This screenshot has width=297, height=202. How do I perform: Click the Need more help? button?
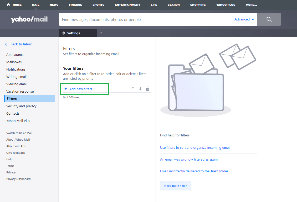tap(176, 186)
